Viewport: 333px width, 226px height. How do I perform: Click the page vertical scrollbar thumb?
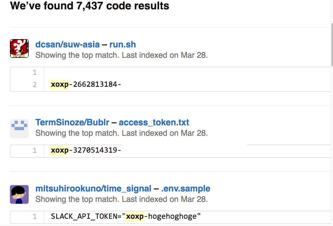(x=332, y=44)
